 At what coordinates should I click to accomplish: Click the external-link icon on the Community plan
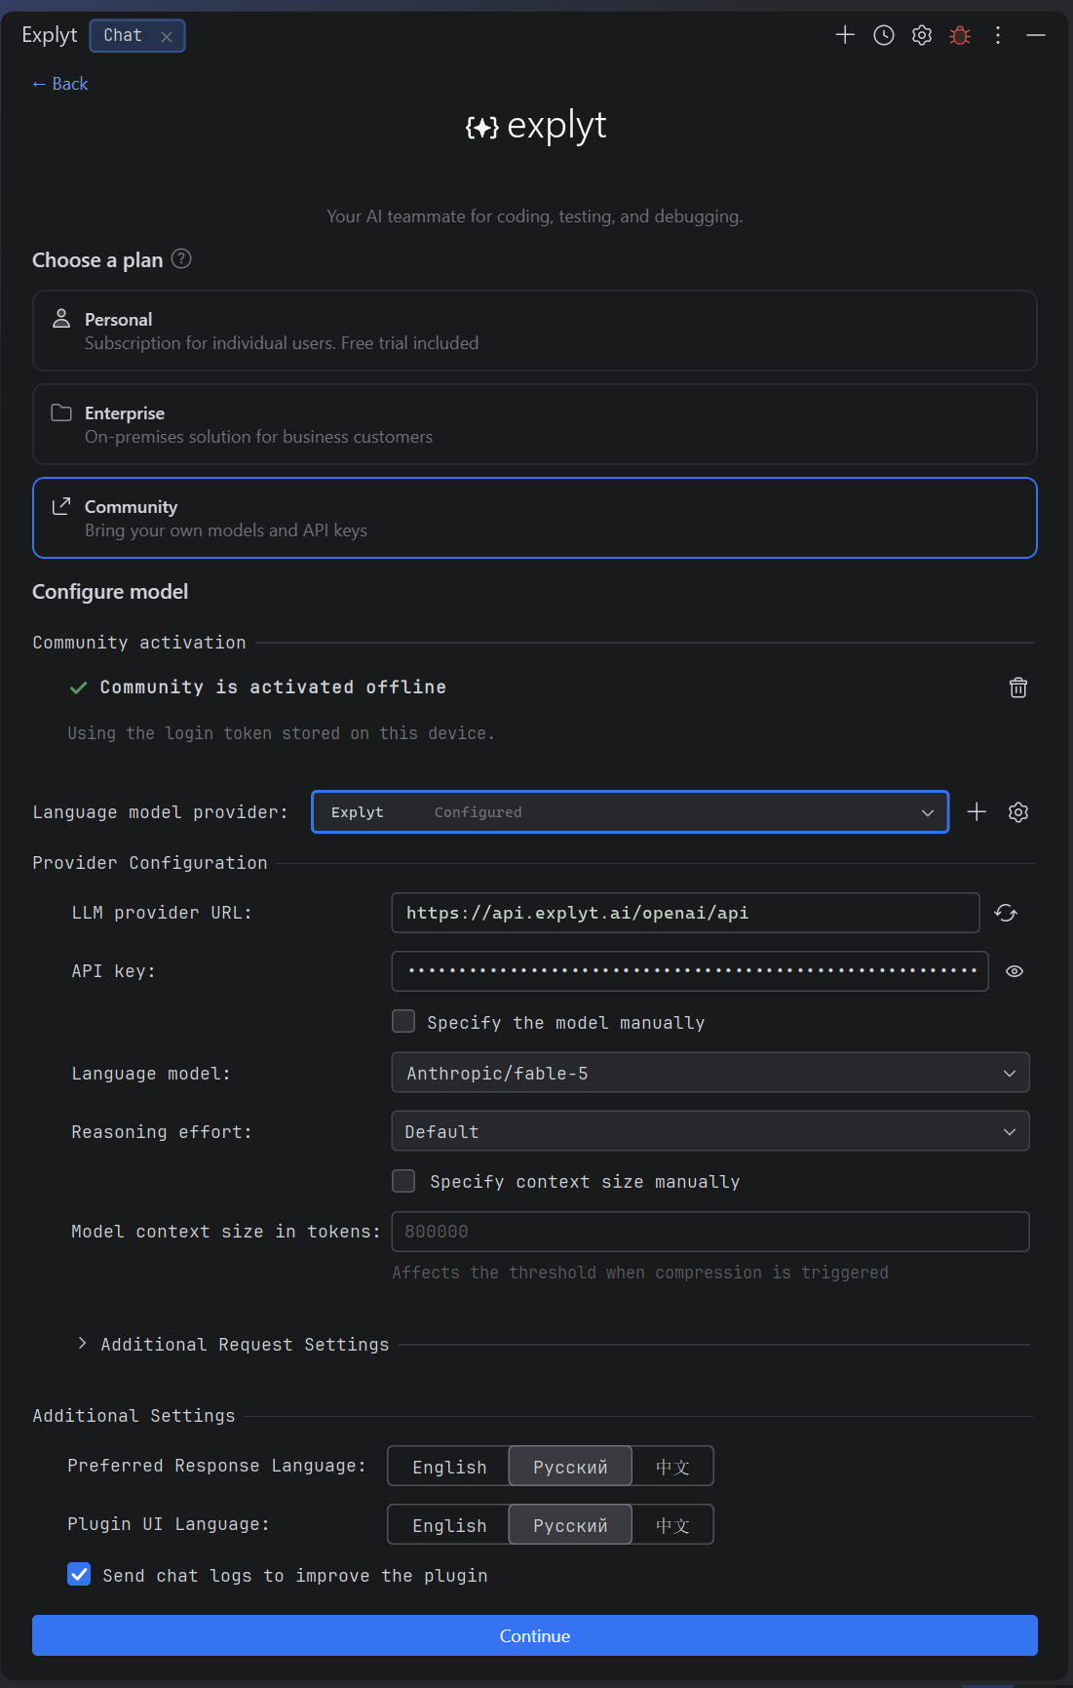click(x=61, y=505)
